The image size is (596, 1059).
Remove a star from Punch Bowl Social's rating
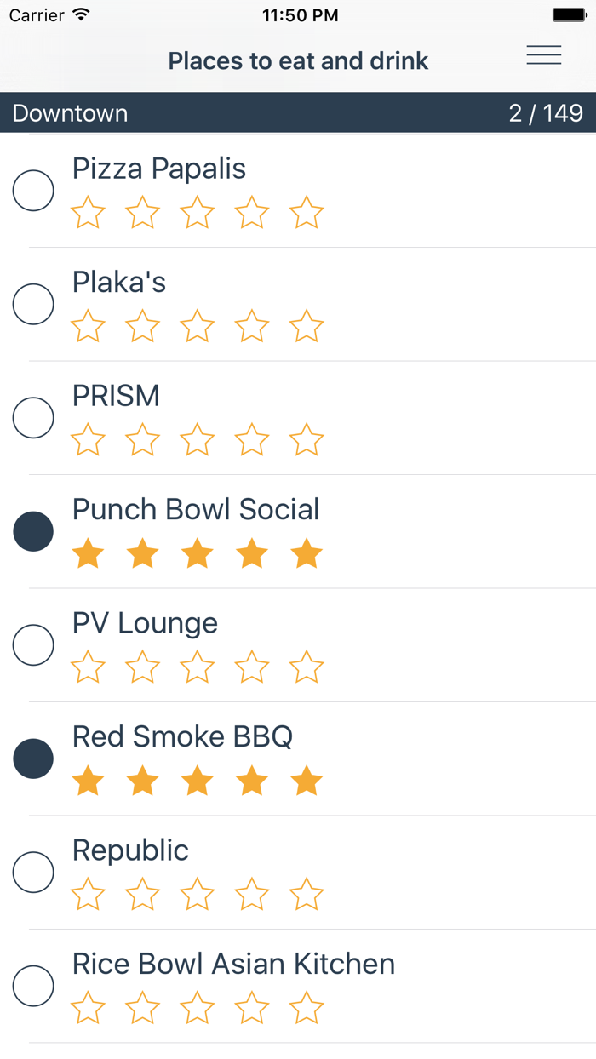[x=251, y=553]
